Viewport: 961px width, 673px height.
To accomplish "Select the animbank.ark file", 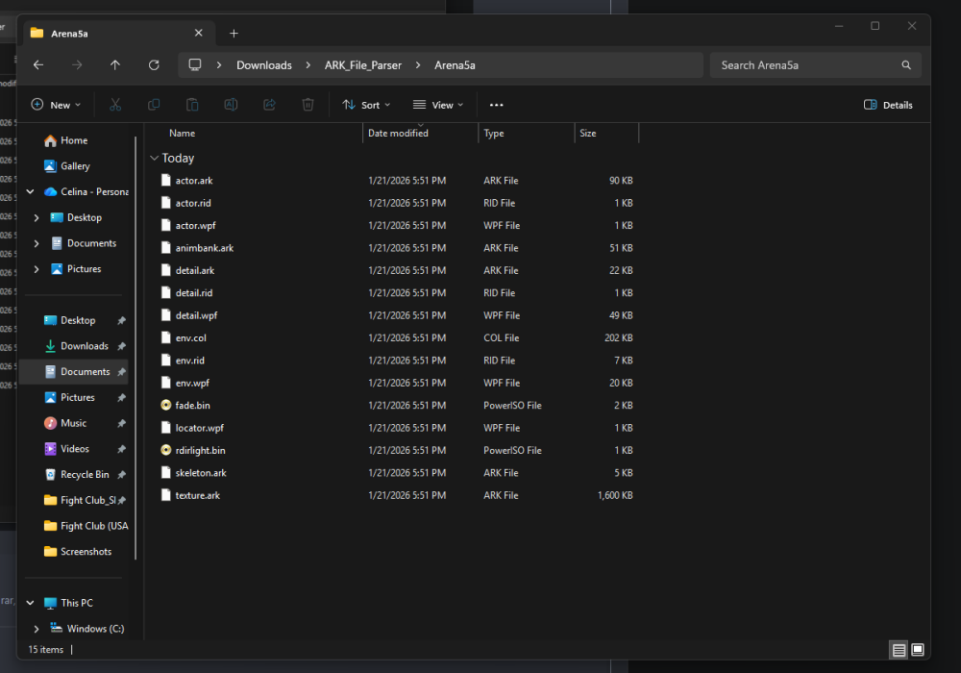I will [204, 248].
